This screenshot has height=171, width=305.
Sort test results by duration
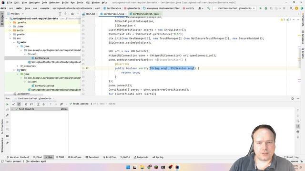31,104
